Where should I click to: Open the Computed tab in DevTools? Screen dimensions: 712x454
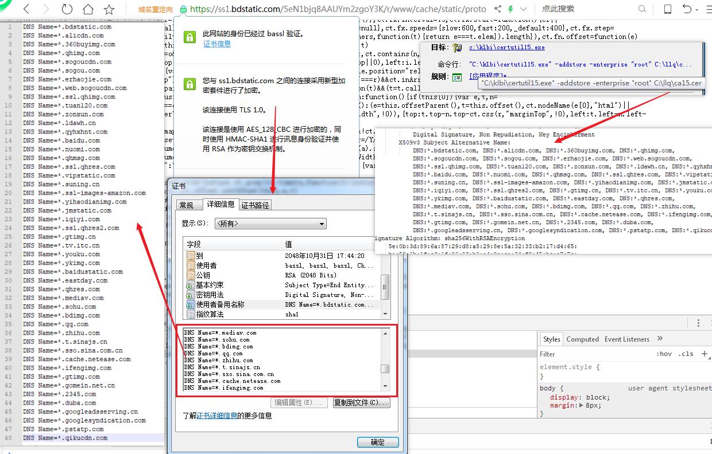point(583,339)
